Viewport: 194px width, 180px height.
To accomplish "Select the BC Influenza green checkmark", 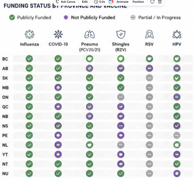I will (x=29, y=59).
